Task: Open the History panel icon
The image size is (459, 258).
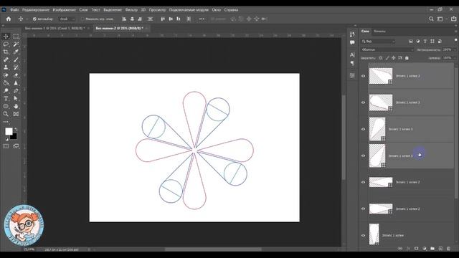Action: tap(352, 34)
